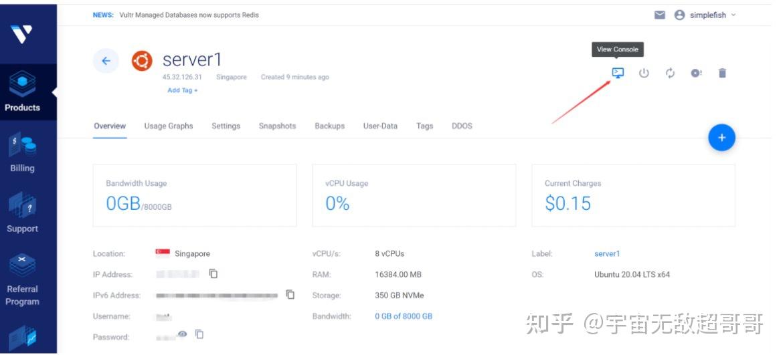Click the 45.32.126.31 address under server1
Screen dimensions: 783x355
tap(182, 78)
